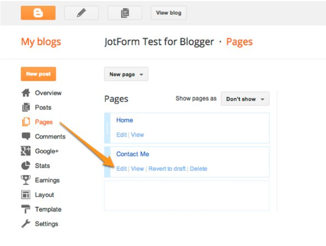
Task: Click the orange New post button
Action: pyautogui.click(x=38, y=74)
